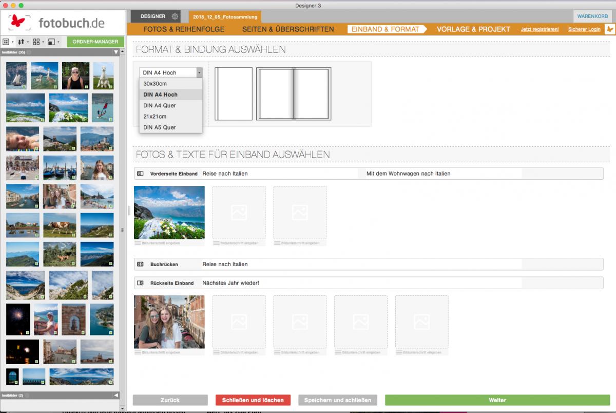Click the orange butterfly icon beside Sicherer Login
The width and height of the screenshot is (616, 413).
[610, 29]
